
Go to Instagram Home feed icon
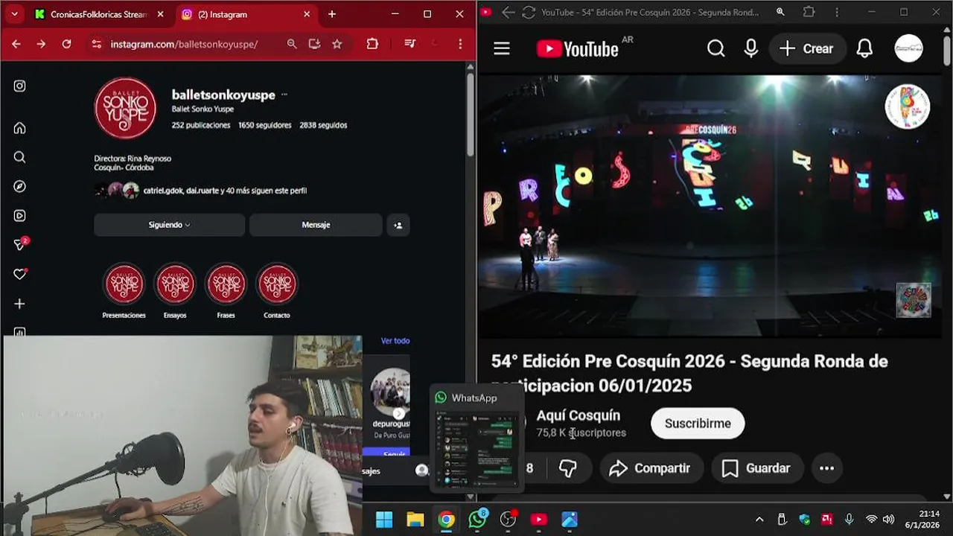(x=20, y=128)
